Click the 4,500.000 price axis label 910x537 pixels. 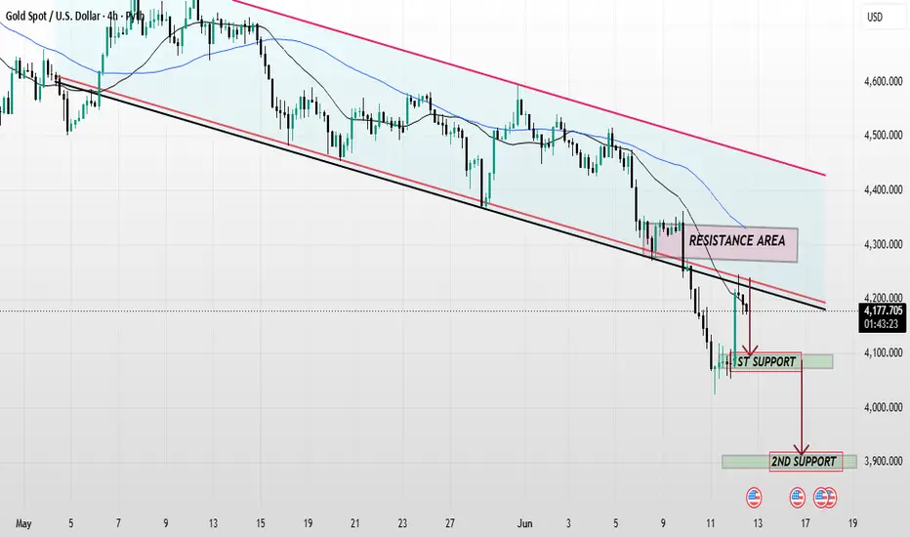click(x=883, y=135)
